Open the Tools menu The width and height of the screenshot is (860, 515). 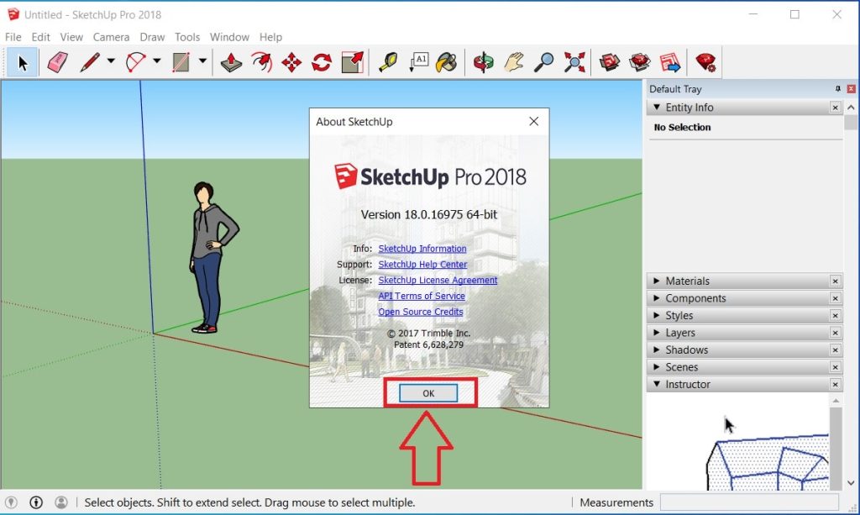(187, 37)
